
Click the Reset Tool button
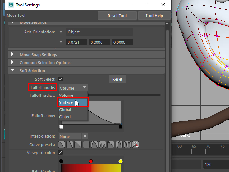click(x=117, y=16)
